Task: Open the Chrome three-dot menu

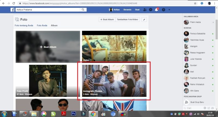Action: pyautogui.click(x=214, y=3)
